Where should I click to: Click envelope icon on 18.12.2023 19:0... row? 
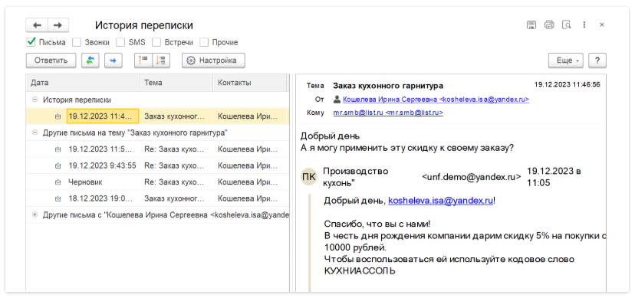(58, 198)
